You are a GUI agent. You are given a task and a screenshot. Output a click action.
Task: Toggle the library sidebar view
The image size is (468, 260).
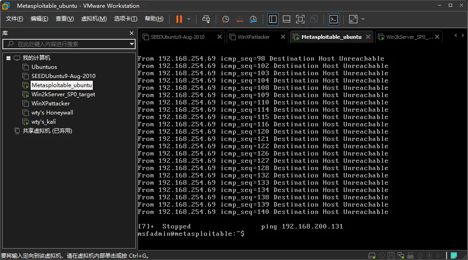pos(273,19)
